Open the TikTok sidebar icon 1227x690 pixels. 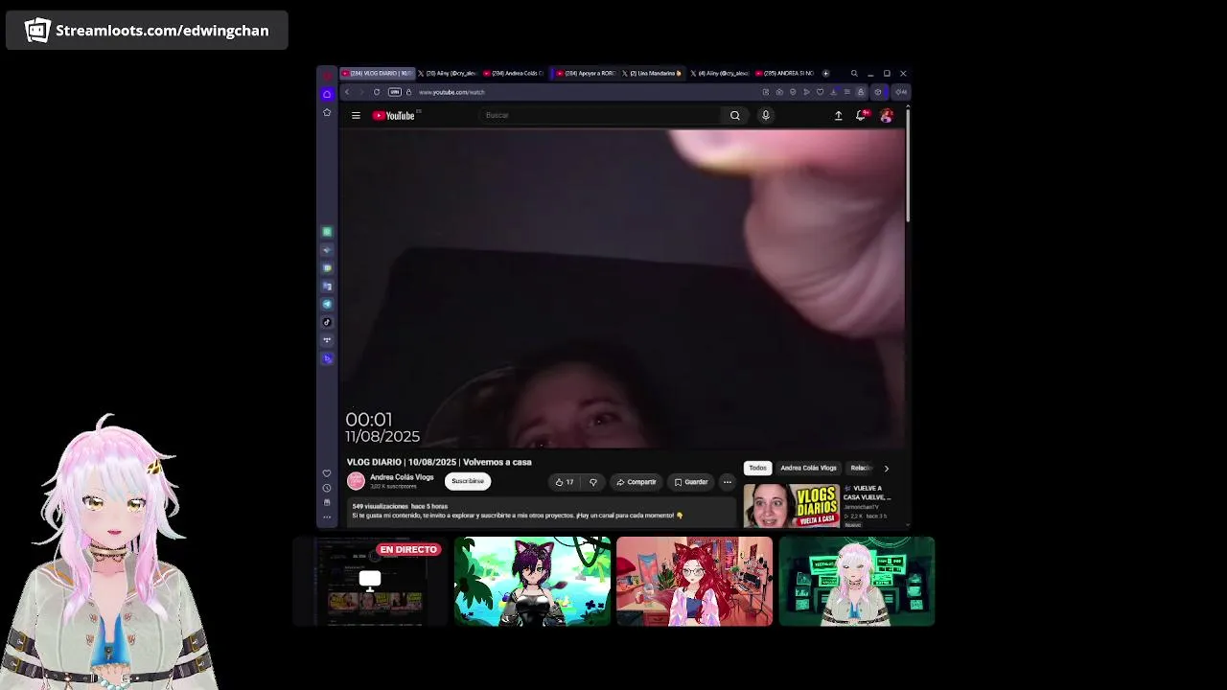tap(327, 322)
